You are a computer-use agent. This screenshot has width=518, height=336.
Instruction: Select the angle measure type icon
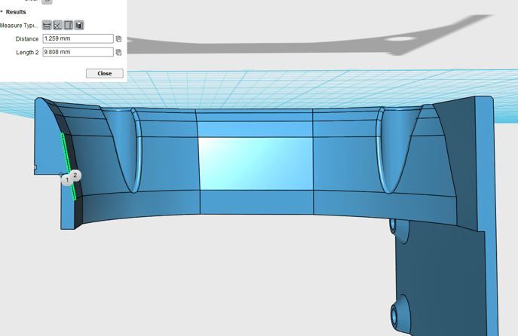[58, 25]
